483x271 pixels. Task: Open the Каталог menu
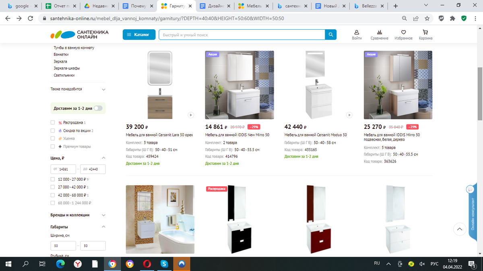[139, 35]
